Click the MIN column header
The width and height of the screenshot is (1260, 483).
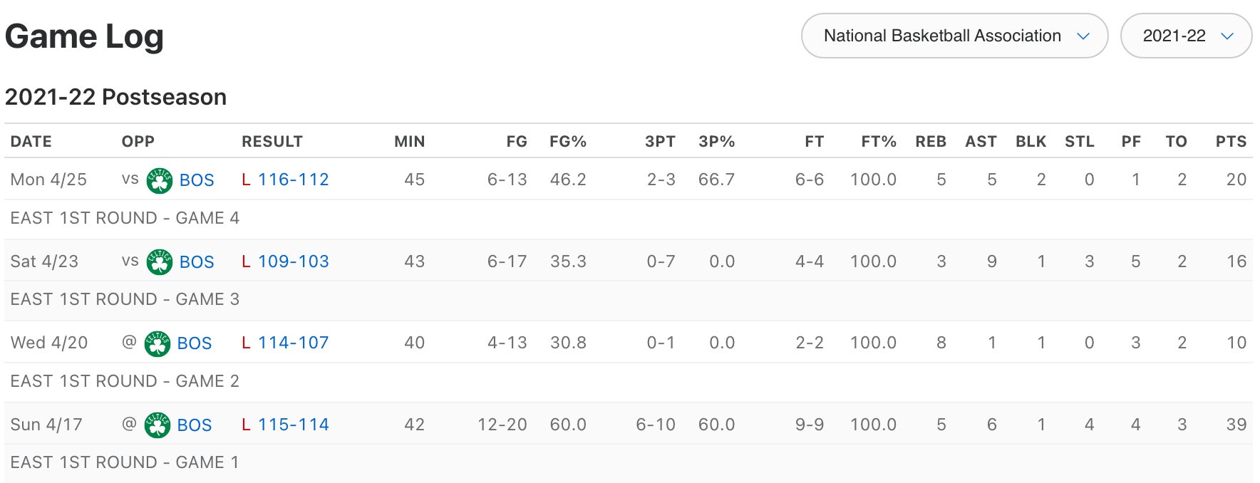409,141
